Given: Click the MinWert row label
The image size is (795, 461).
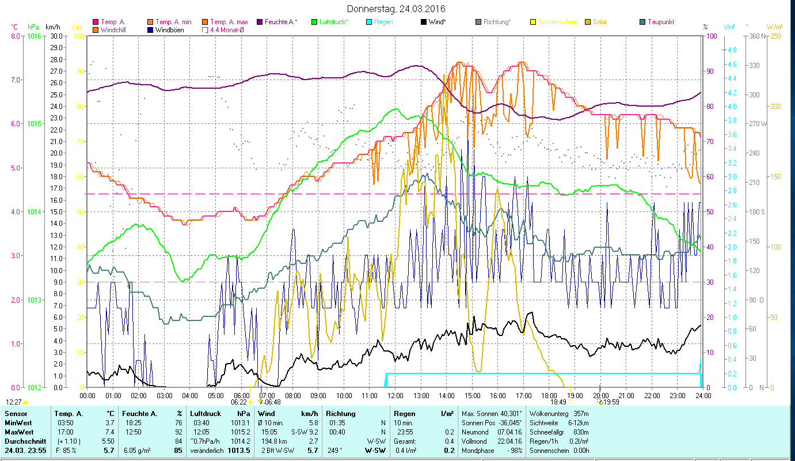Looking at the screenshot, I should tap(18, 422).
